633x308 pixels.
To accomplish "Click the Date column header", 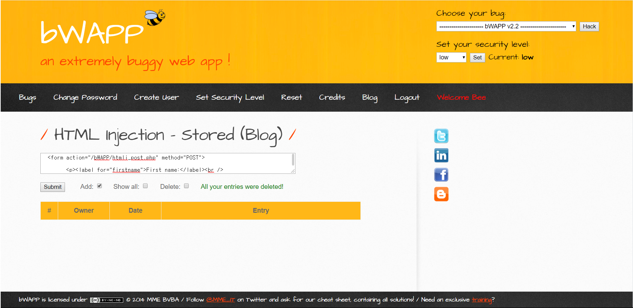I will (135, 211).
